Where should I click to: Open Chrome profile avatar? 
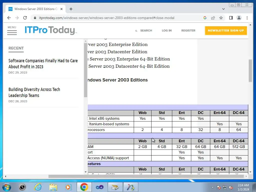coord(239,18)
